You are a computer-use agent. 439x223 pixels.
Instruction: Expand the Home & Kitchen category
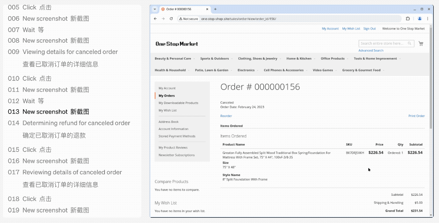pos(299,58)
